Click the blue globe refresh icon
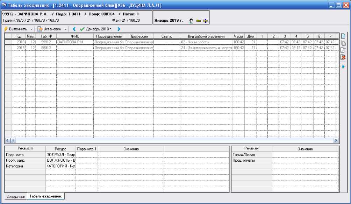The image size is (351, 204). [343, 66]
